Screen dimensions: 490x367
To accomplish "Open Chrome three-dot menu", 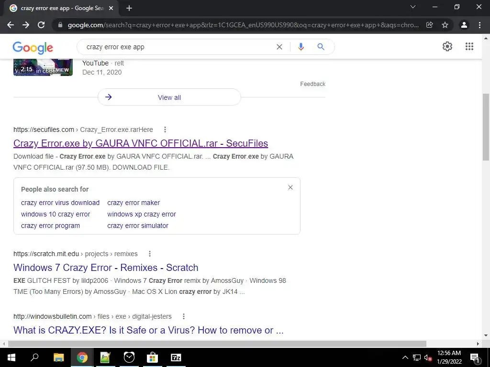I will pyautogui.click(x=479, y=25).
